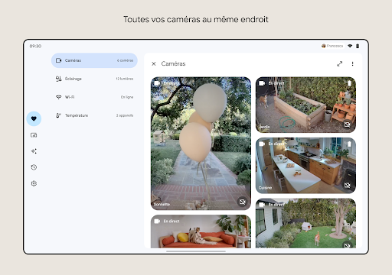Close the Caméras panel
This screenshot has width=392, height=275.
tap(154, 63)
